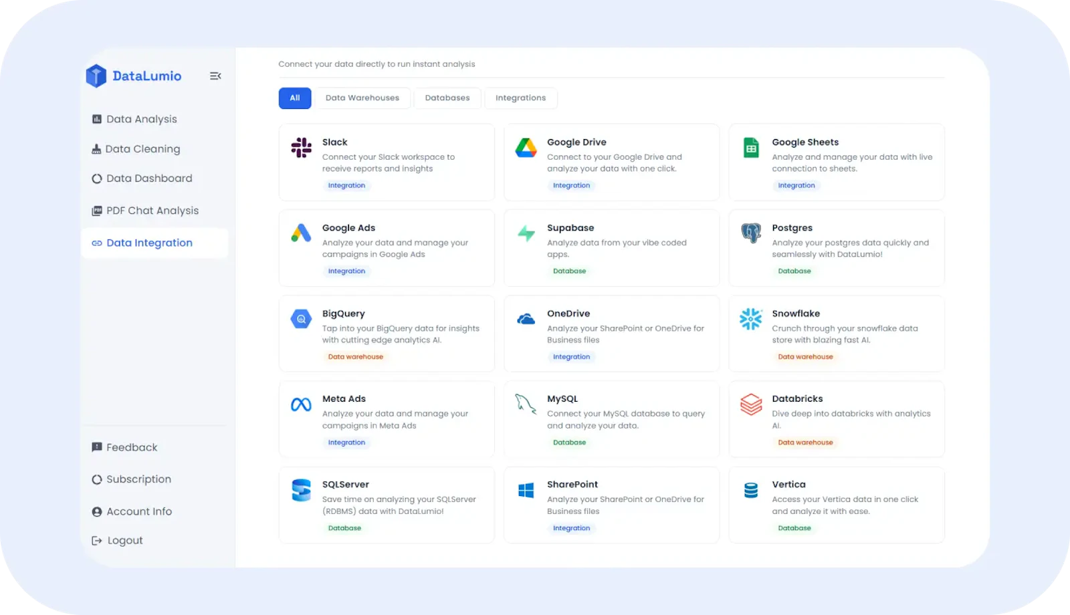Click the Google Drive logo icon
This screenshot has width=1070, height=615.
click(526, 148)
